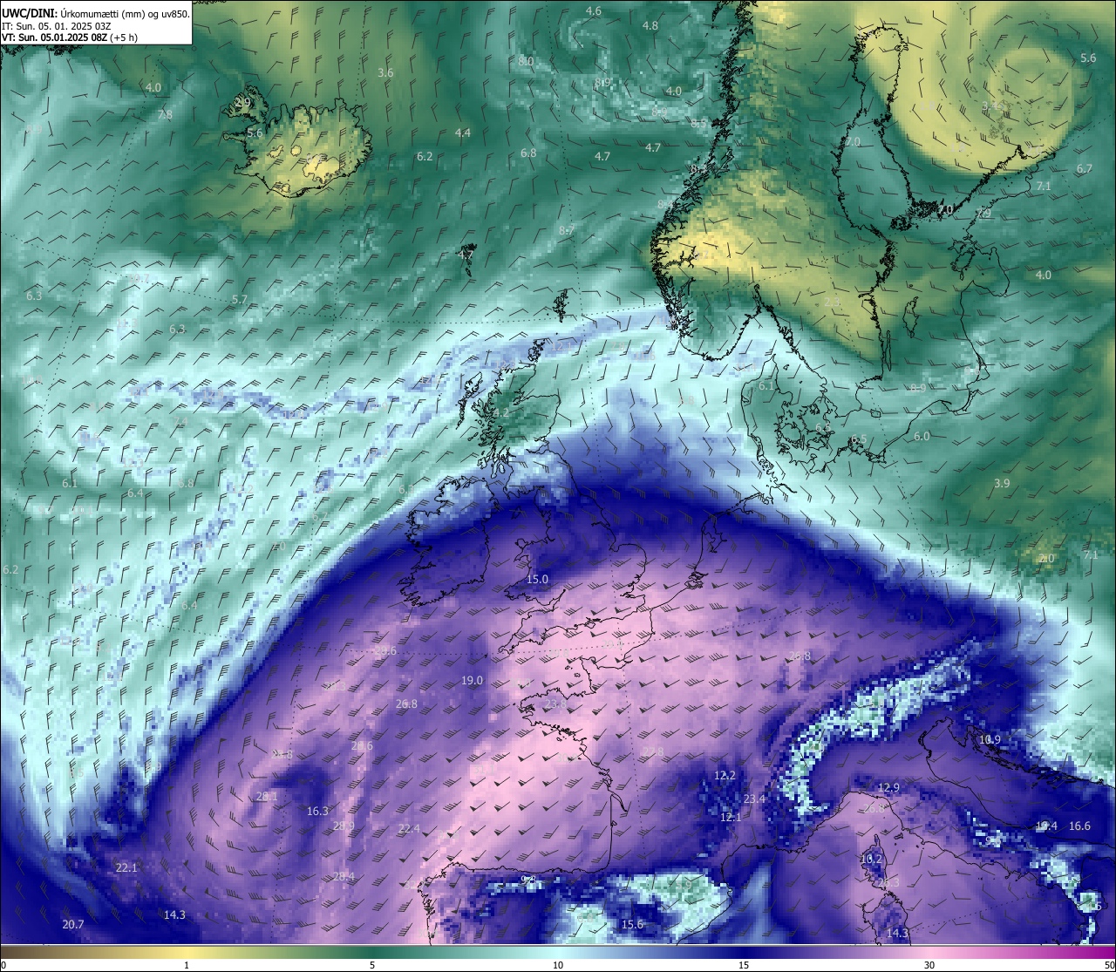Click the '16.6' value on the map
Screen dimensions: 1116x972
coord(1079,826)
